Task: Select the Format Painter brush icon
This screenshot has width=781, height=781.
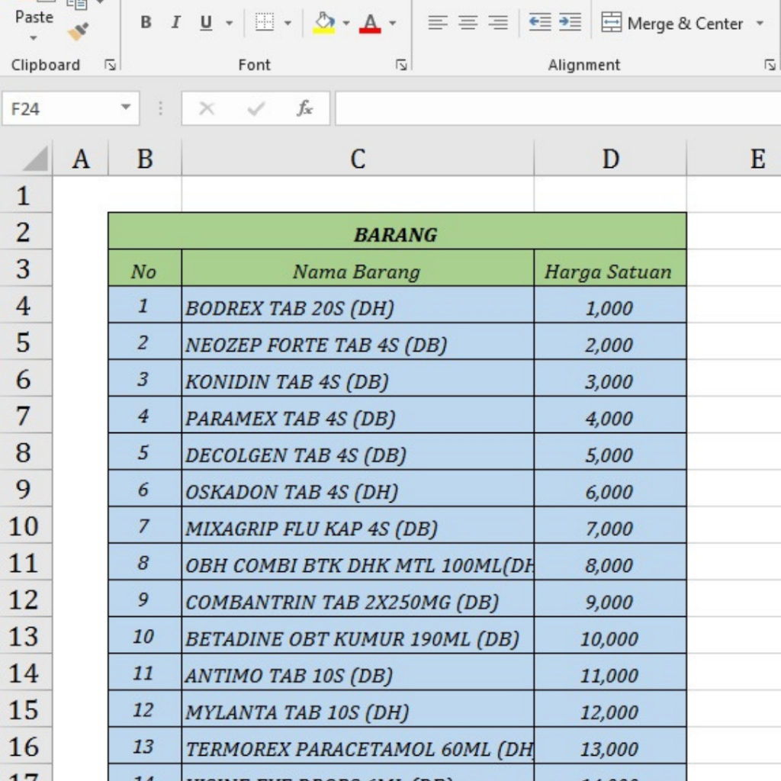Action: coord(78,32)
